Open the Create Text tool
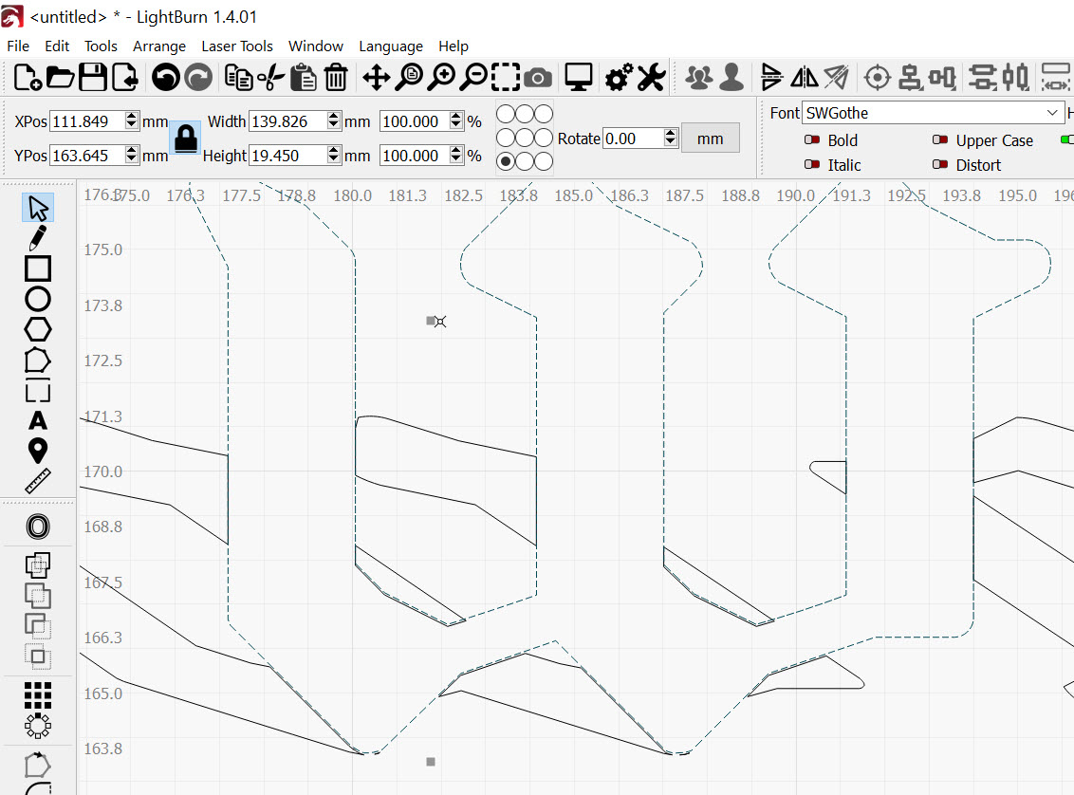The width and height of the screenshot is (1074, 795). pyautogui.click(x=37, y=420)
